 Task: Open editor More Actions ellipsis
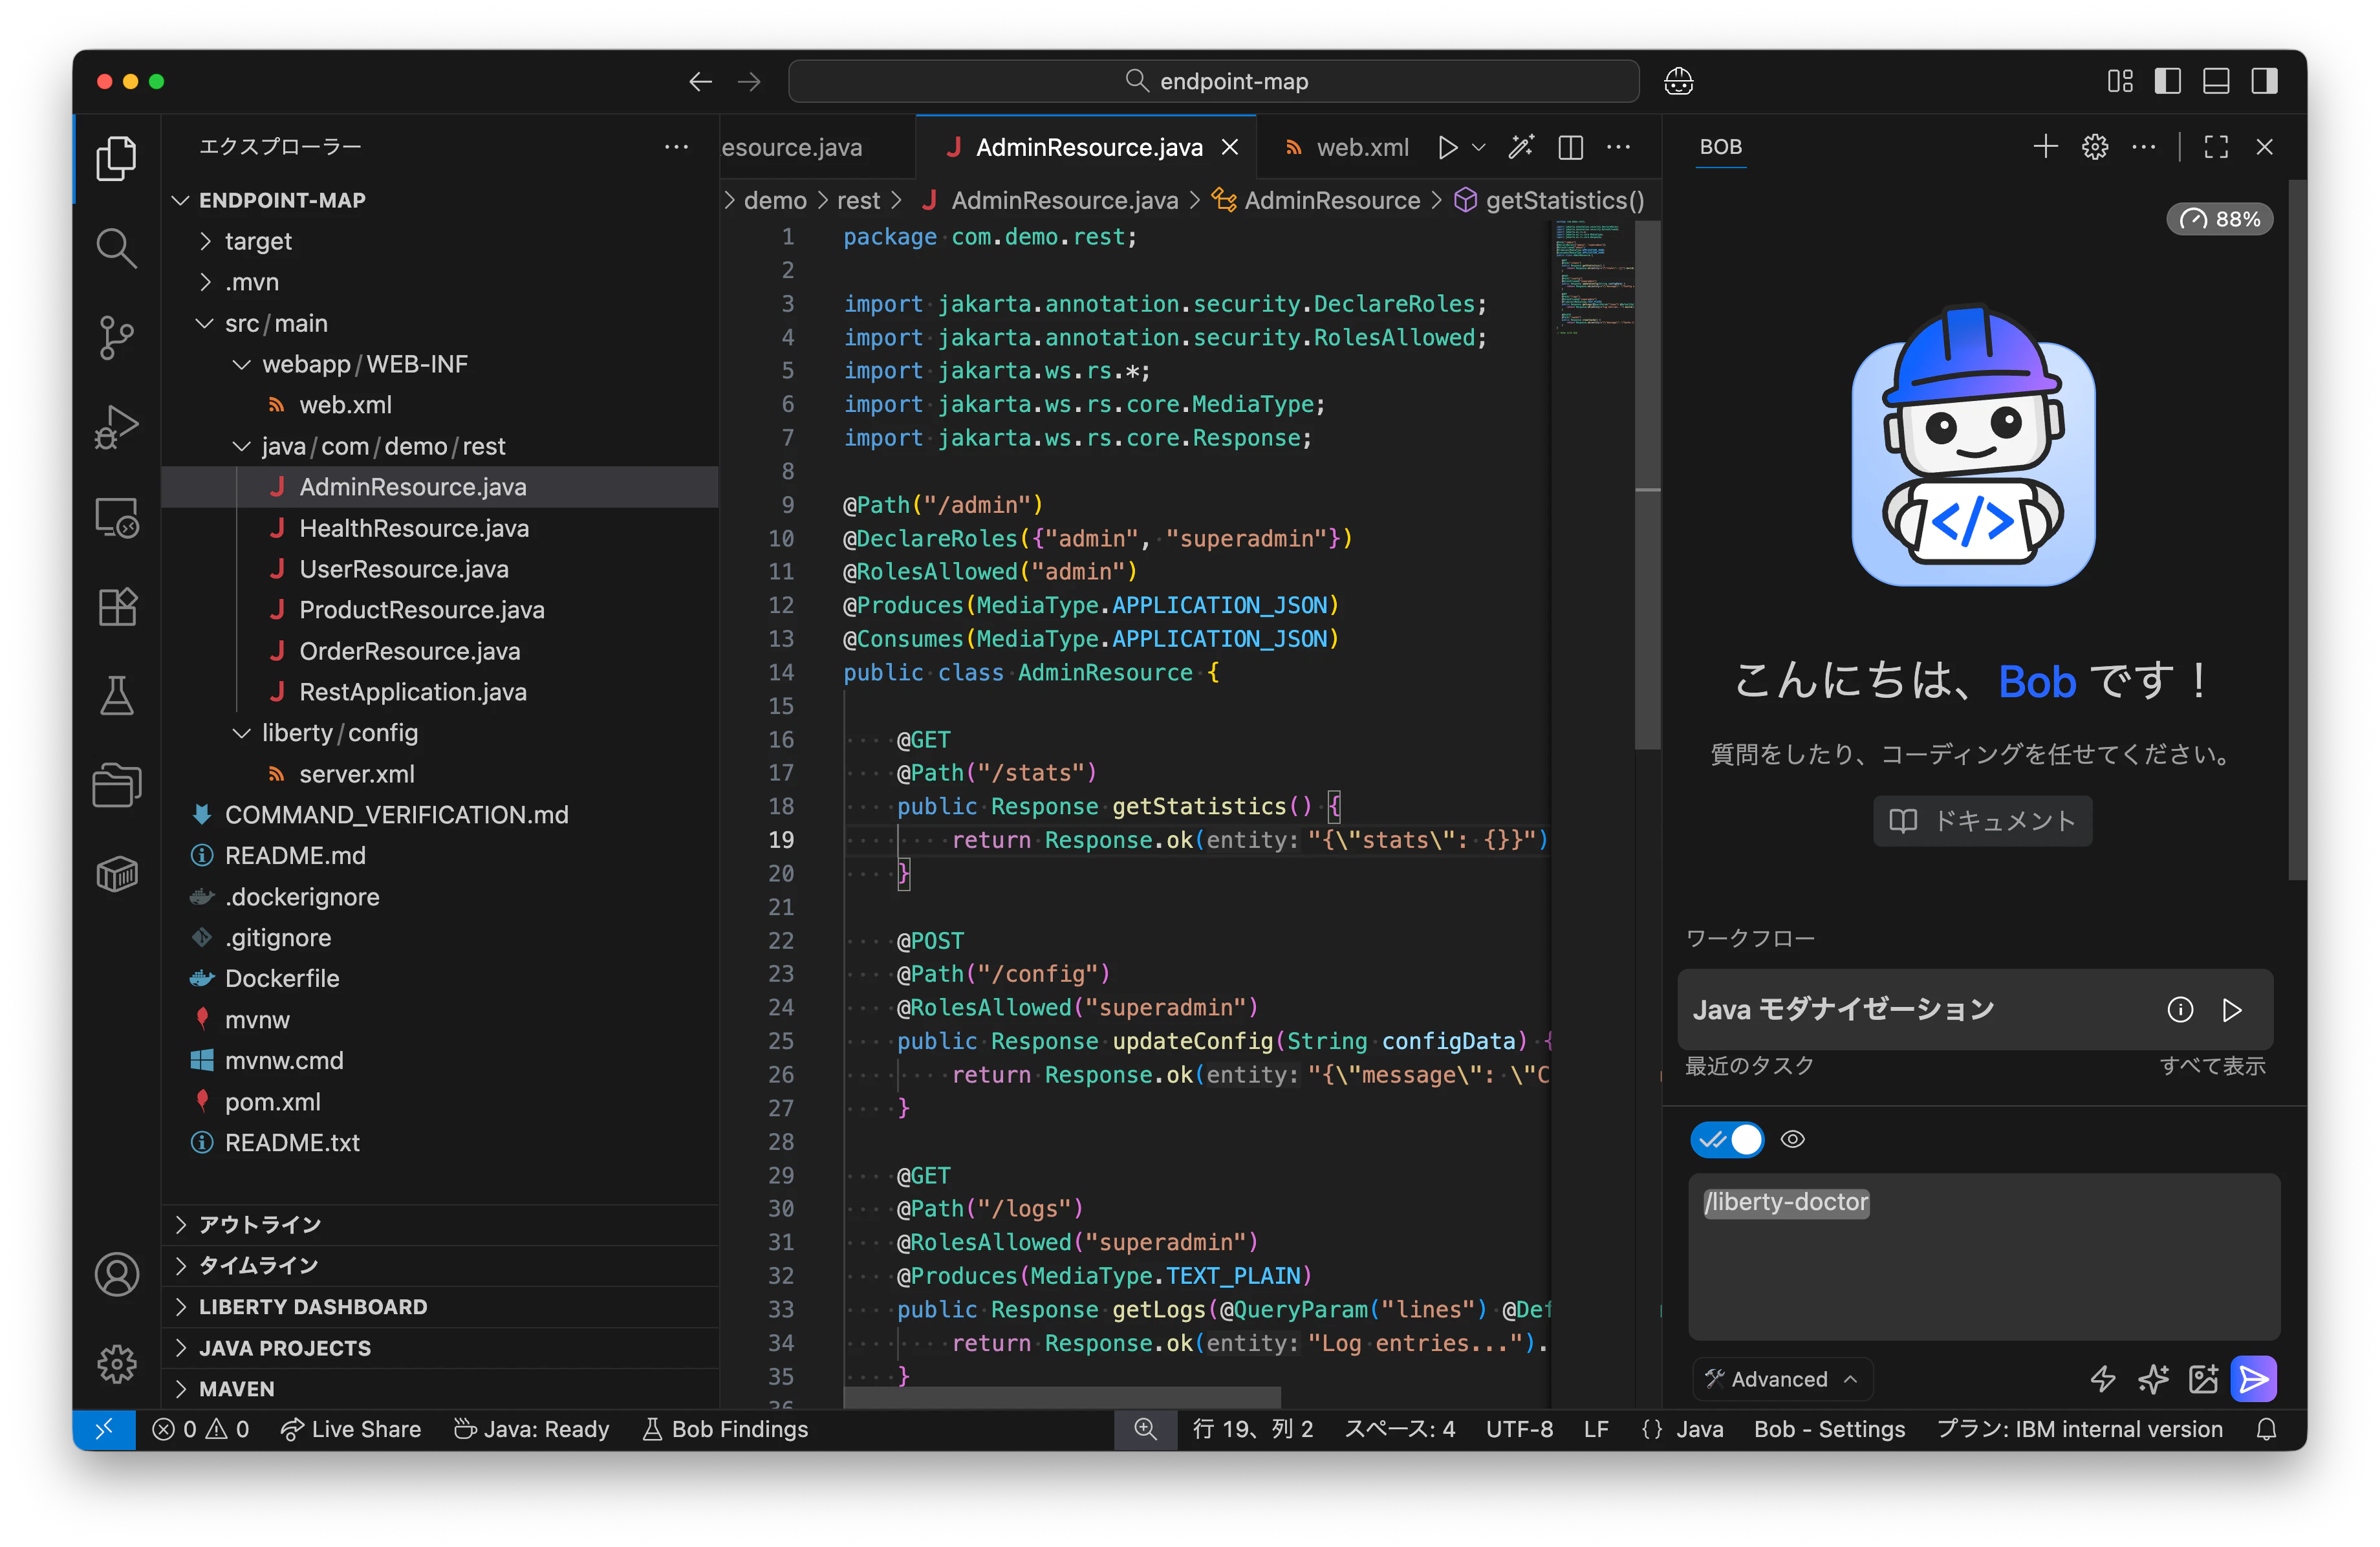[1618, 148]
